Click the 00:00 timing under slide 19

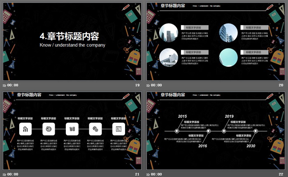pyautogui.click(x=13, y=85)
